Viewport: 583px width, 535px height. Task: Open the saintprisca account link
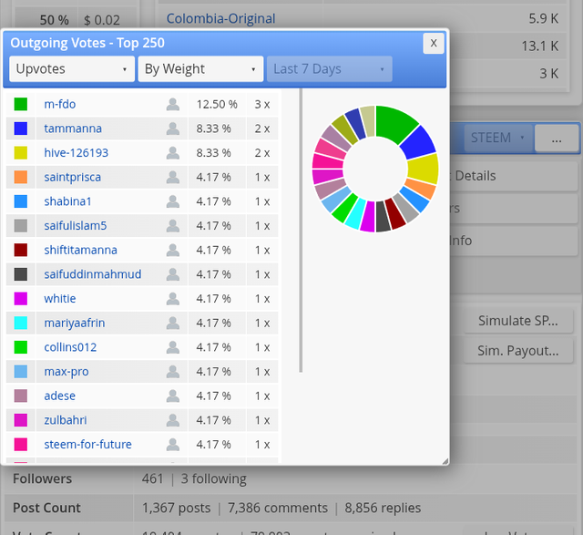73,177
